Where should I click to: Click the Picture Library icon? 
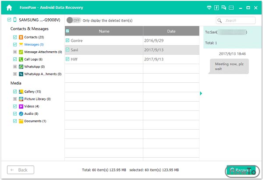(21, 99)
